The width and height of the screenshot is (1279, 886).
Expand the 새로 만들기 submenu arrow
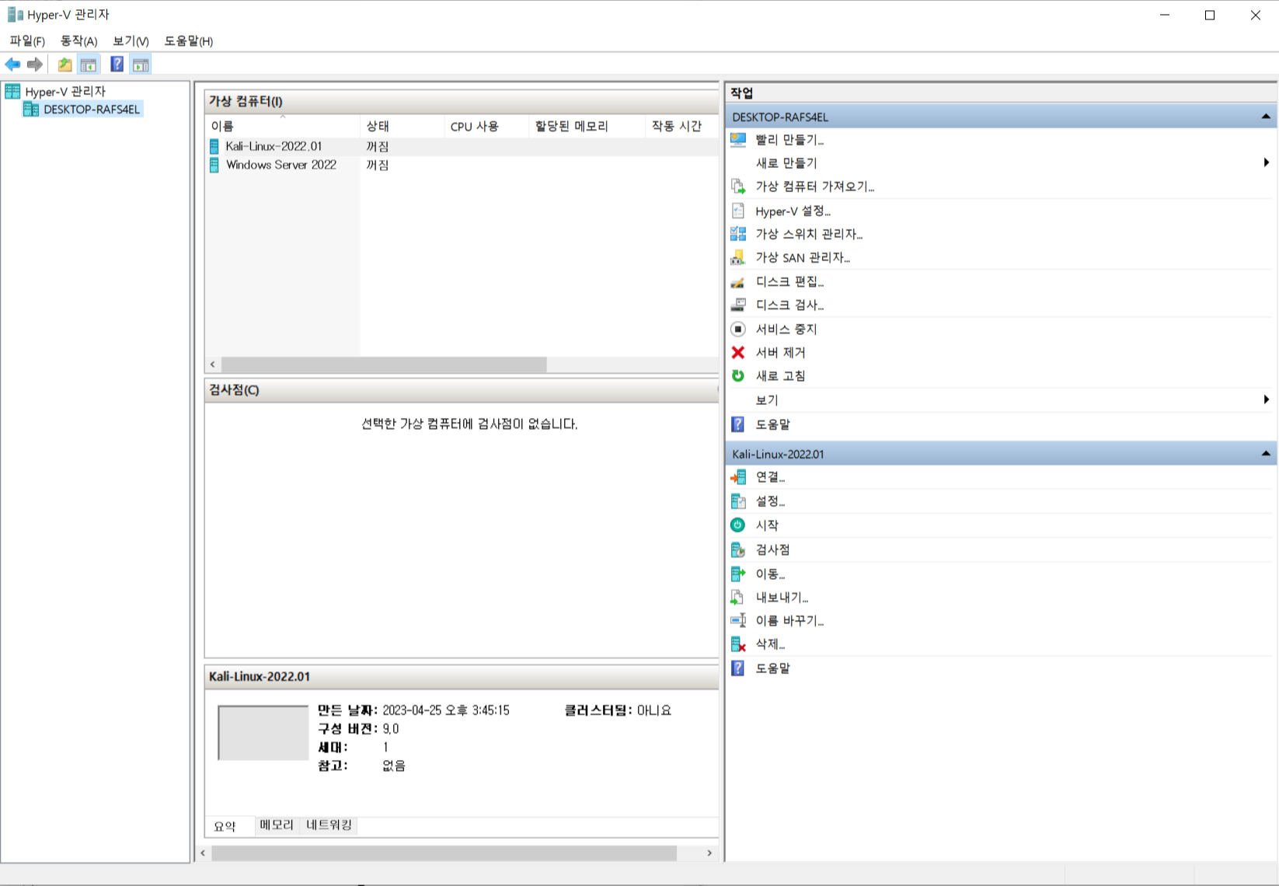1267,162
